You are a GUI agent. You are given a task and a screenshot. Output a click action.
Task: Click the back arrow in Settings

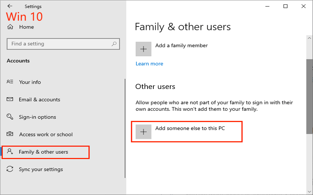click(10, 6)
